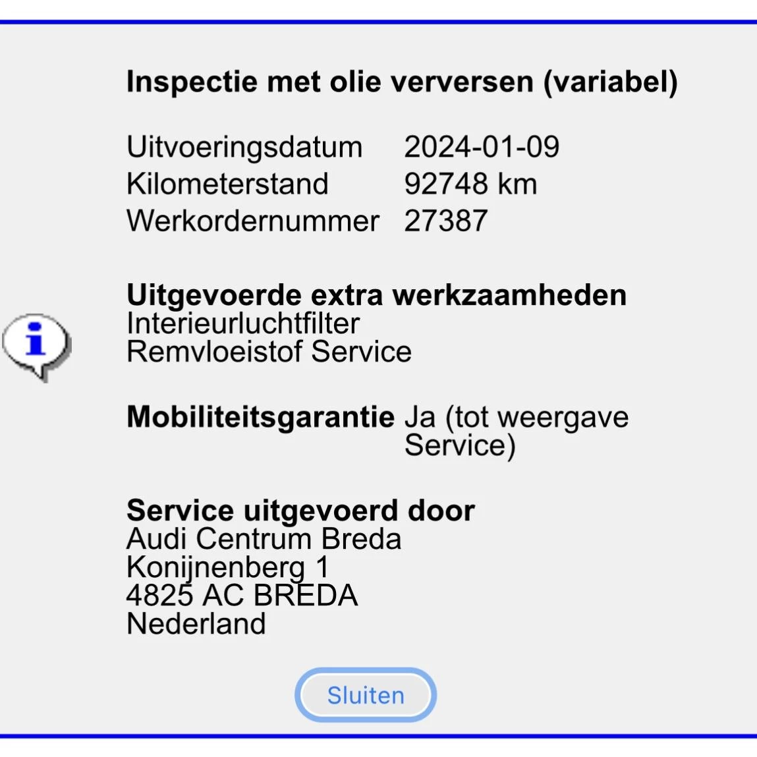Click the 'Inspectie met olie verversen' heading
This screenshot has height=757, width=757.
[x=401, y=82]
